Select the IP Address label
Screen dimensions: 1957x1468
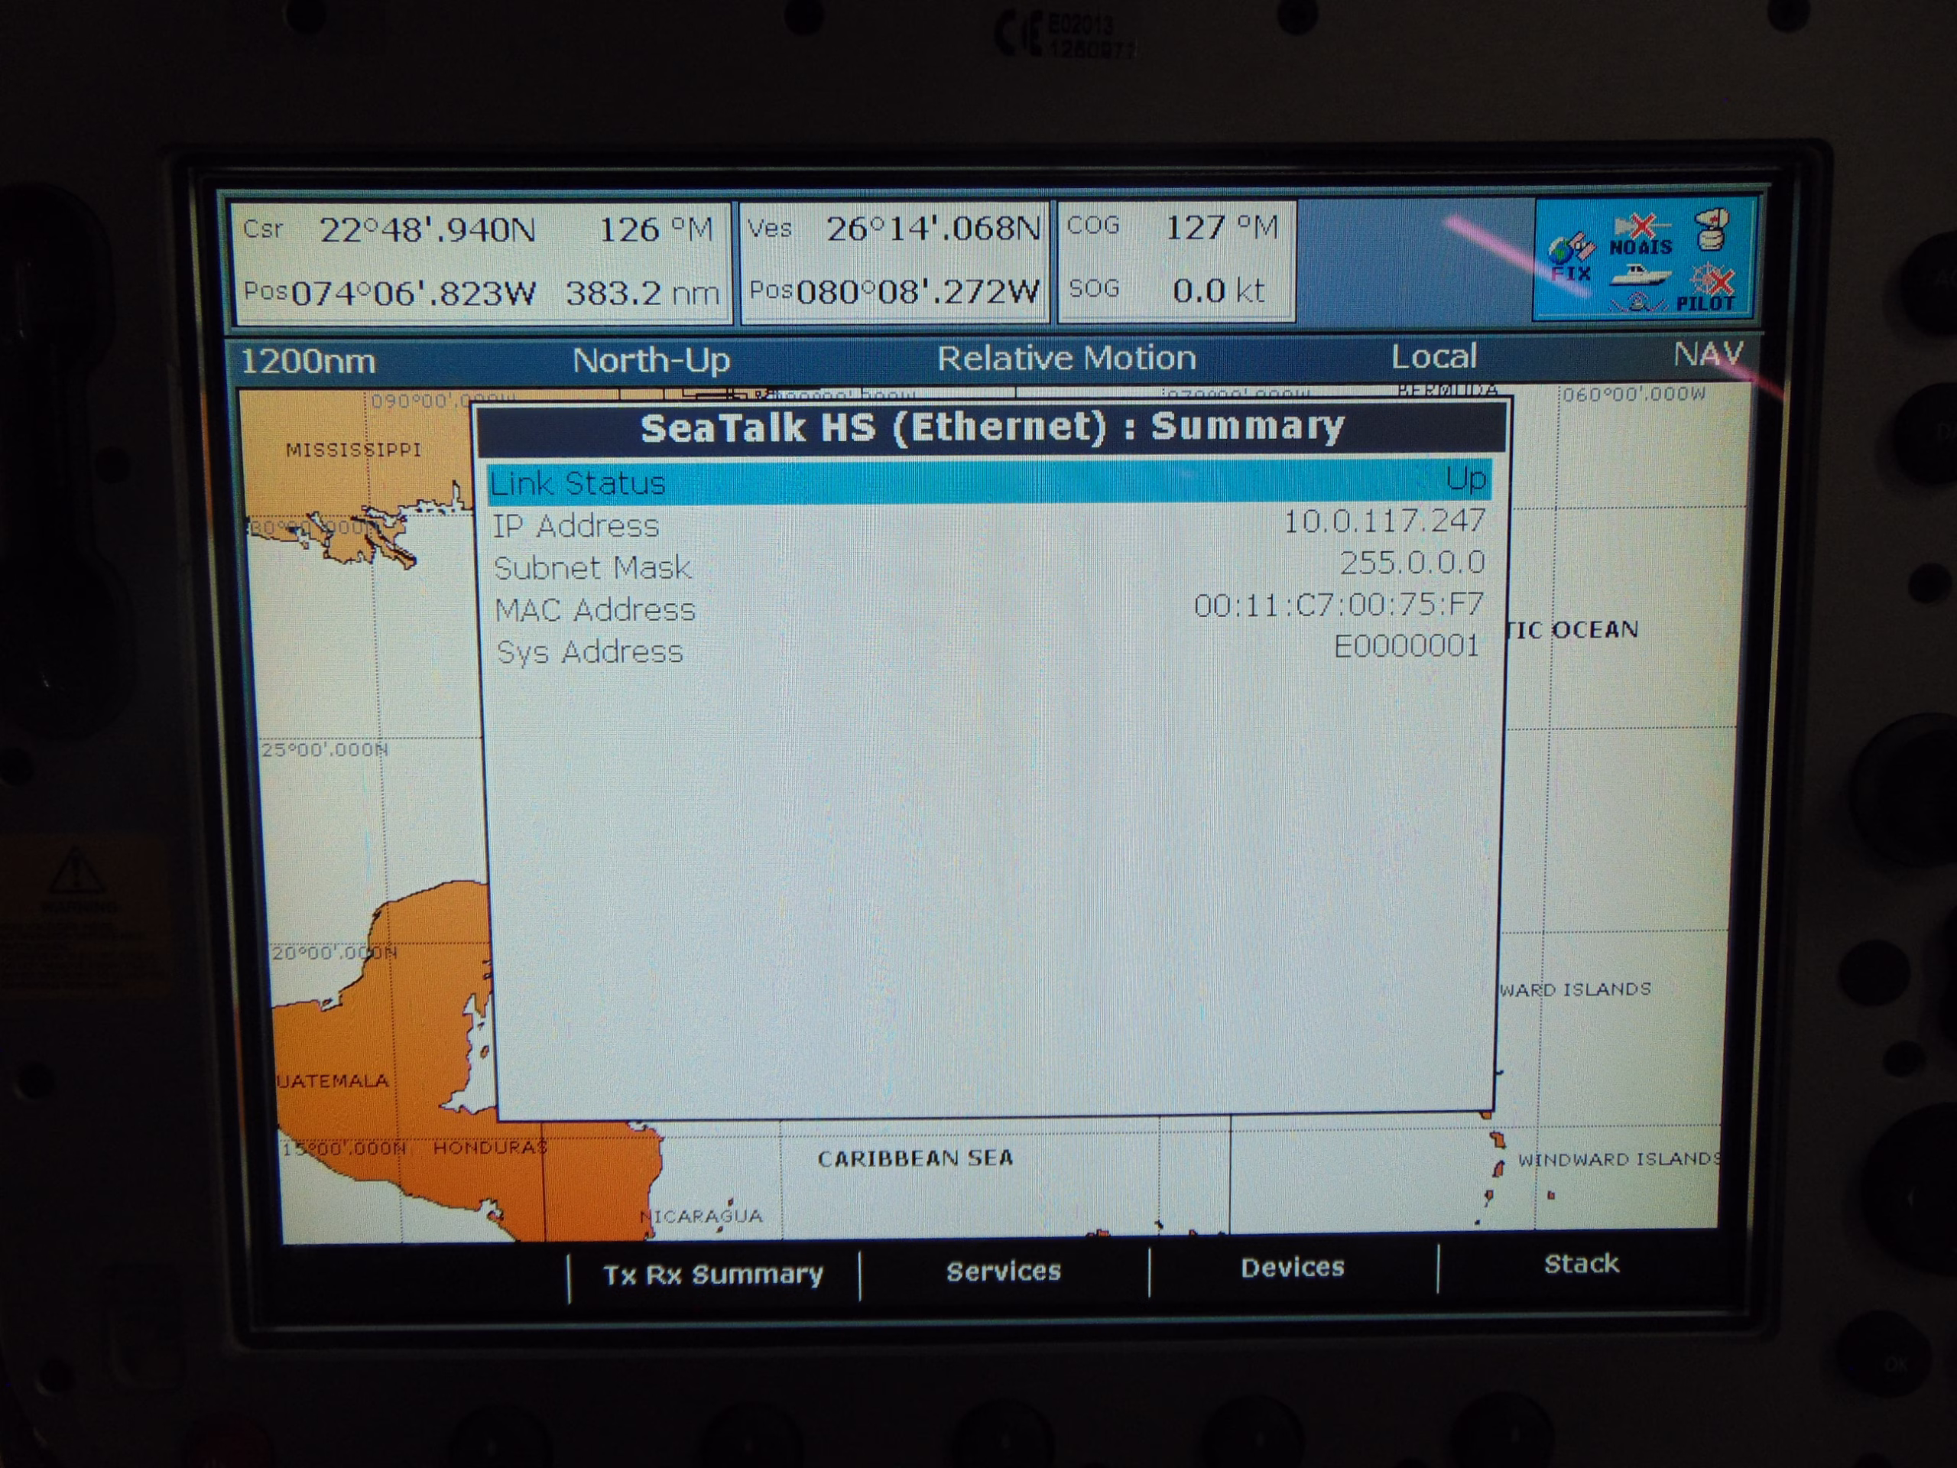576,527
